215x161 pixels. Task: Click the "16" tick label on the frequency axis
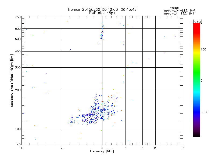coord(183,148)
